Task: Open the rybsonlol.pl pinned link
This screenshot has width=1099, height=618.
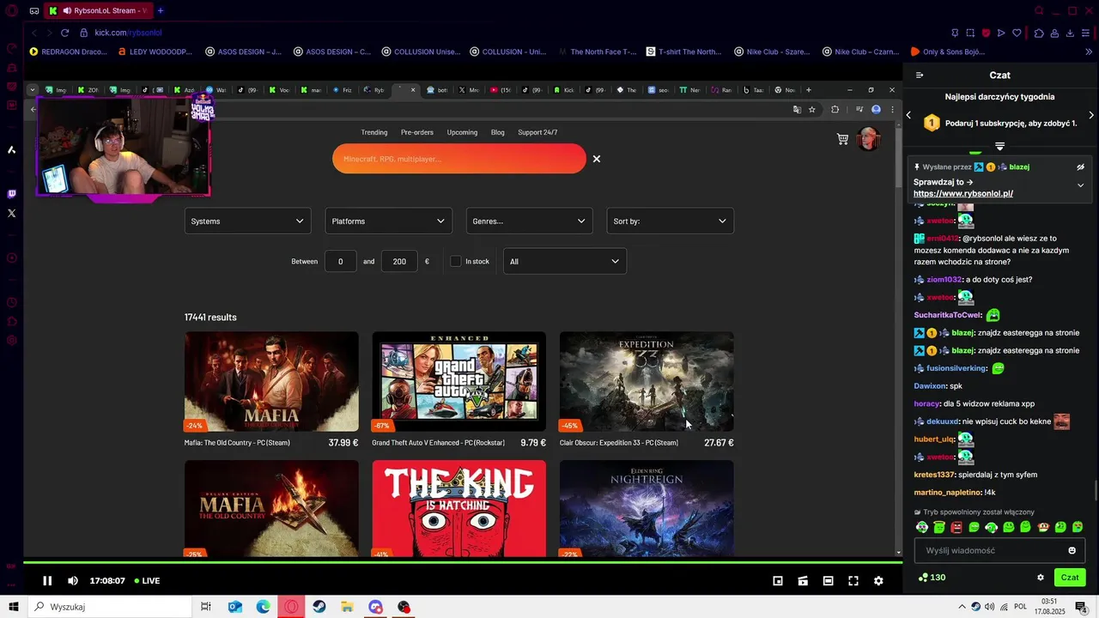Action: [963, 194]
